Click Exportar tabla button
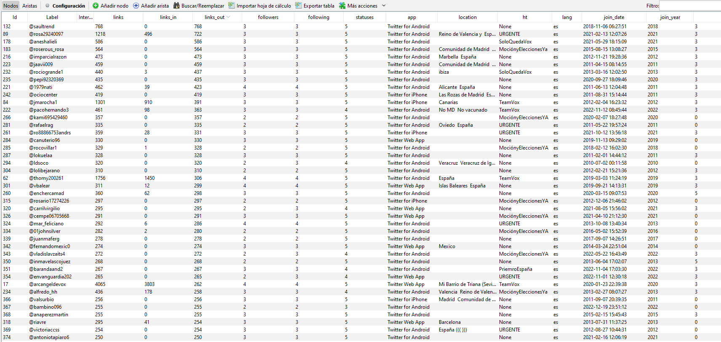The height and width of the screenshot is (342, 721). point(315,5)
